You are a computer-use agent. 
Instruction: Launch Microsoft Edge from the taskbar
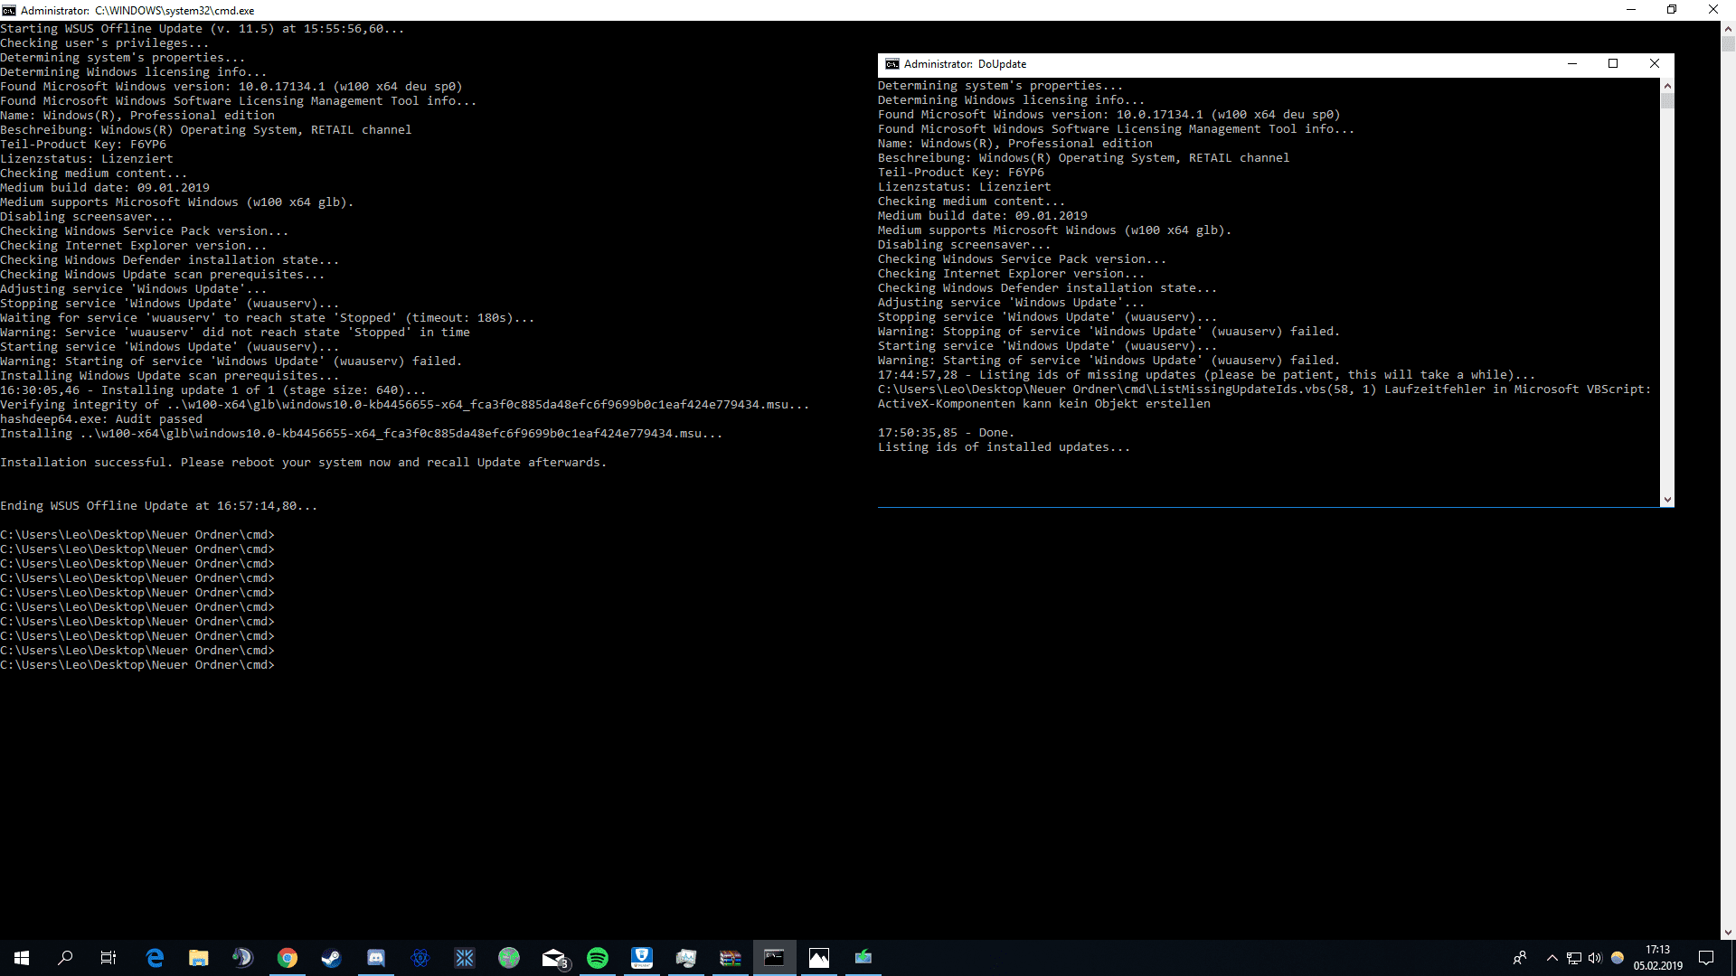point(155,958)
